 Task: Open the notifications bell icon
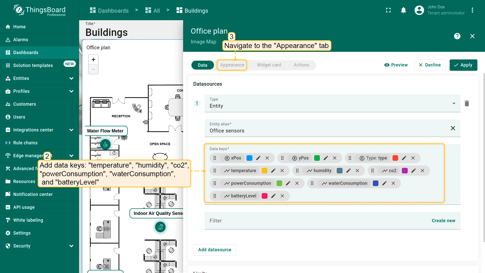[x=403, y=10]
